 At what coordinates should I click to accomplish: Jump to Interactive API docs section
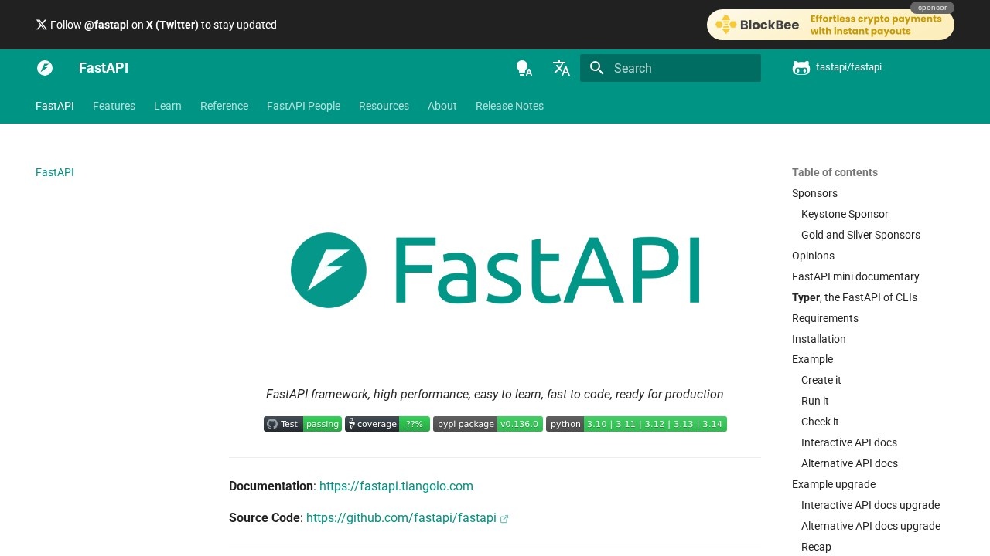pyautogui.click(x=849, y=442)
